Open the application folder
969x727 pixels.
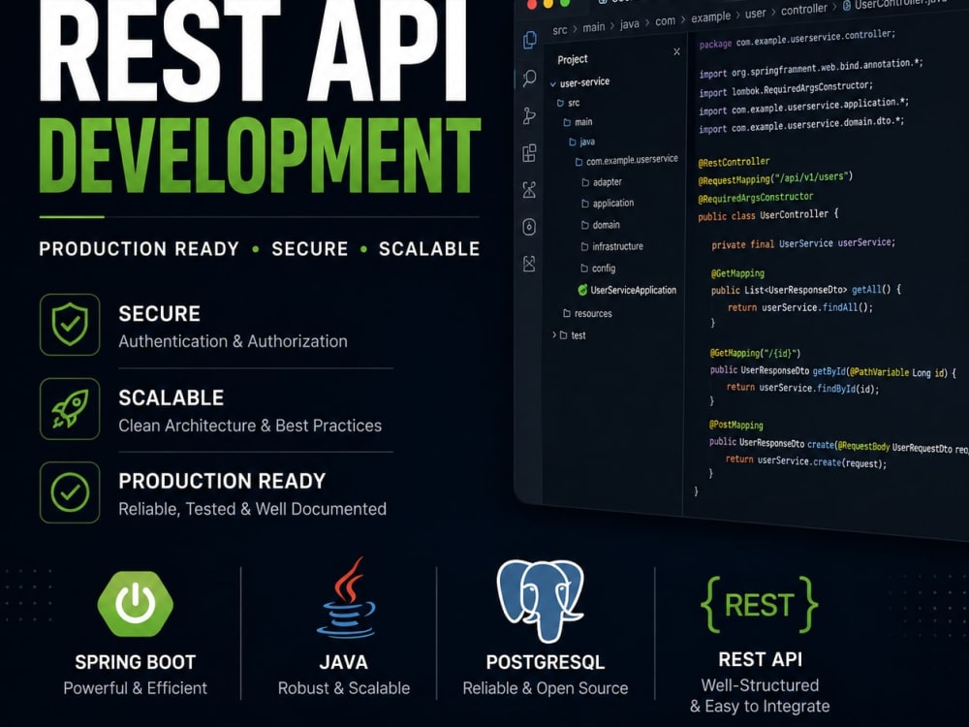[608, 203]
